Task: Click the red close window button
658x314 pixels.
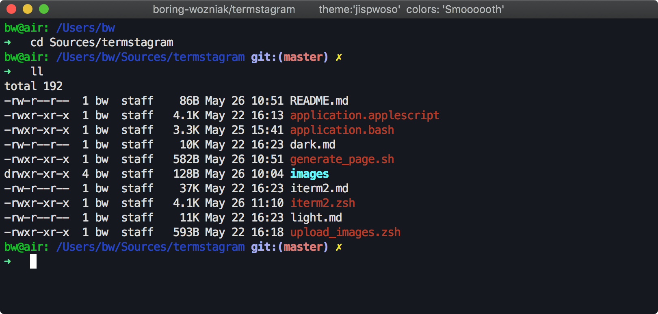Action: click(11, 9)
